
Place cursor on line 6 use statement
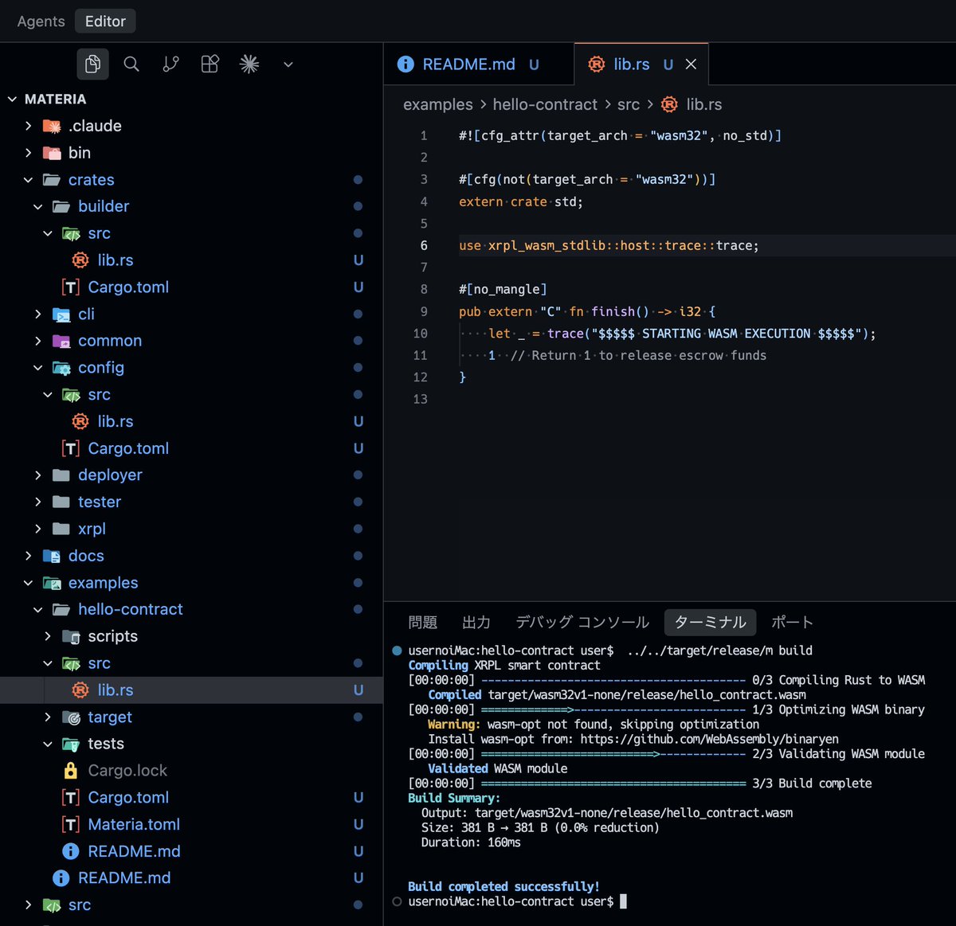(x=609, y=245)
